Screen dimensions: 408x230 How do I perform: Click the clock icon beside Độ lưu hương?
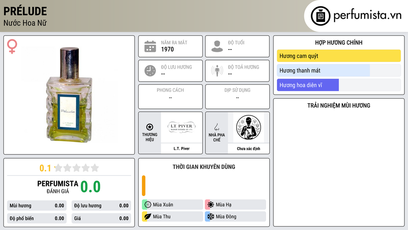[150, 71]
